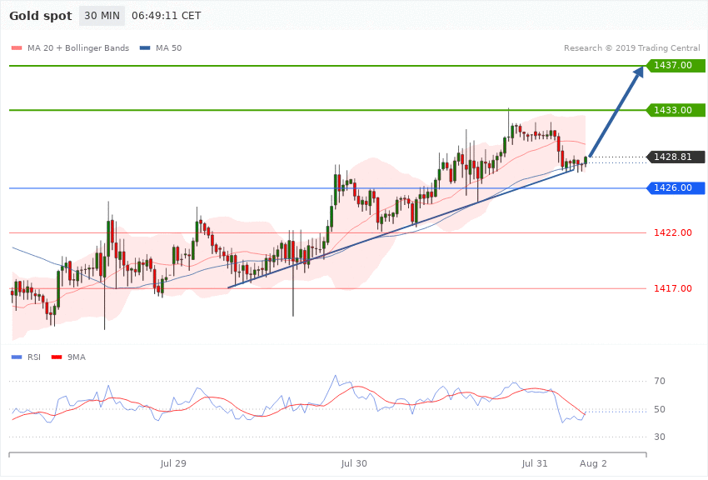Image resolution: width=708 pixels, height=480 pixels.
Task: Click the MA 20 + Bollinger Bands legend swatch
Action: tap(17, 47)
